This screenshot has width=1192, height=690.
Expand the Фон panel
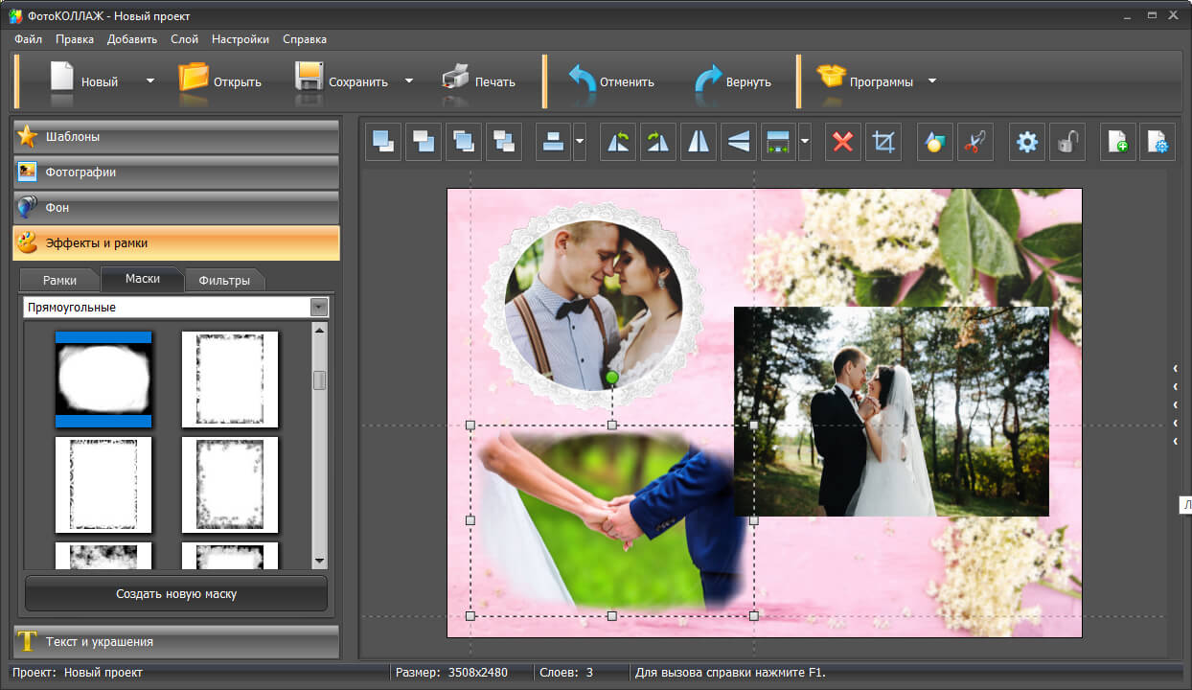click(176, 207)
